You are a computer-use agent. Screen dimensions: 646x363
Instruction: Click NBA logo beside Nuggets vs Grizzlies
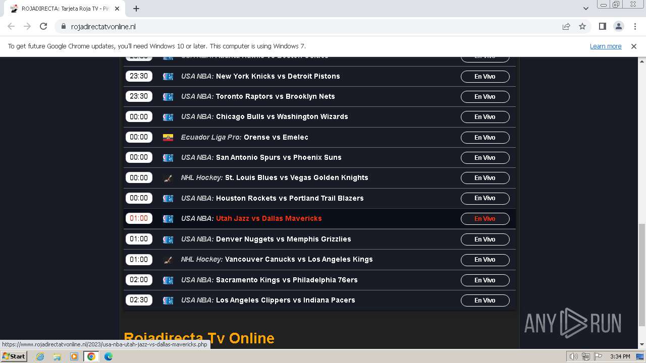coord(168,239)
